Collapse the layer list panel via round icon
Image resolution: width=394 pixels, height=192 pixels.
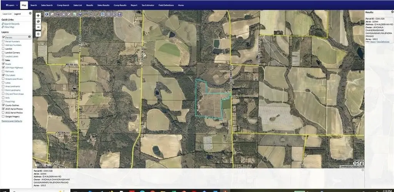click(x=30, y=13)
